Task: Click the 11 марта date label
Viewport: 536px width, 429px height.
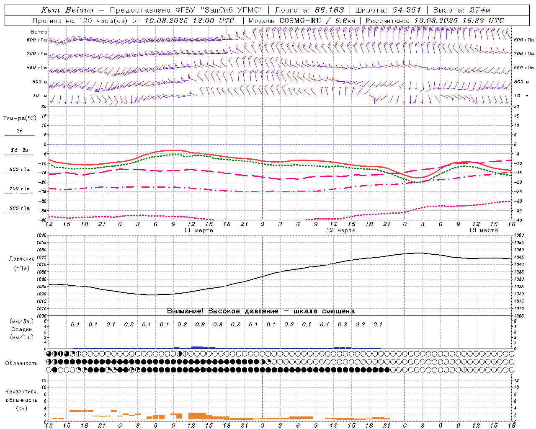Action: [199, 230]
